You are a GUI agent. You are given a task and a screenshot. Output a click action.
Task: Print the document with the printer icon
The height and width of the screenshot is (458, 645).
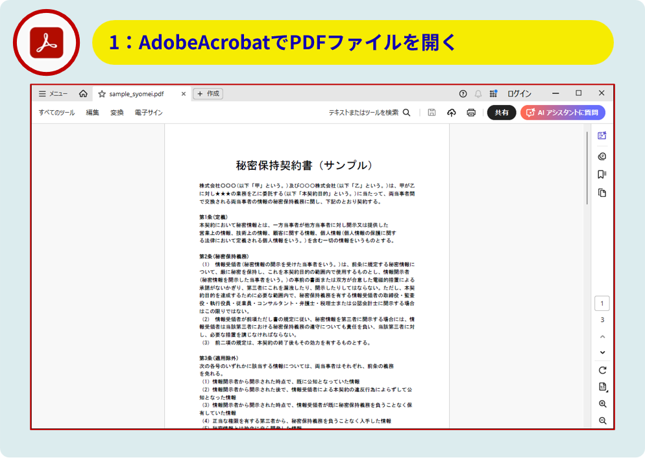[471, 113]
